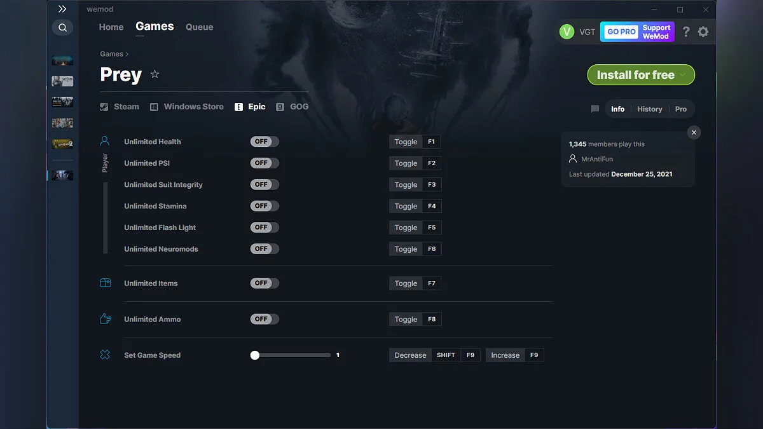
Task: Toggle Unlimited PSI switch
Action: click(265, 163)
